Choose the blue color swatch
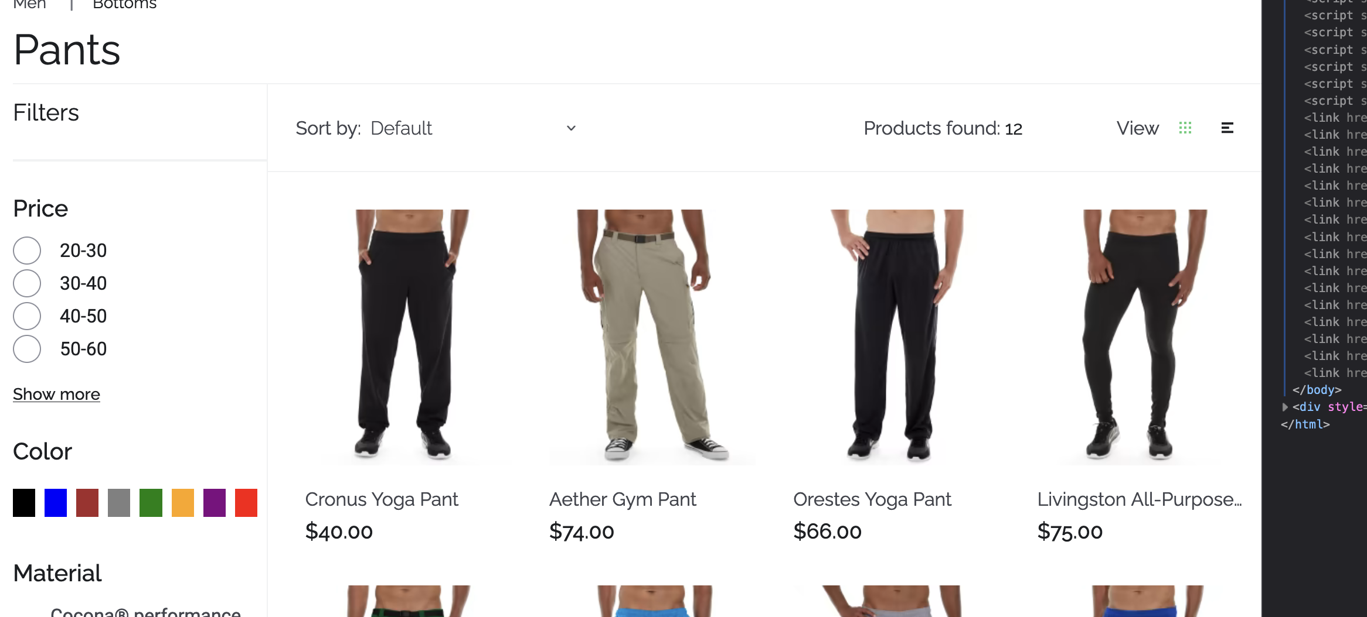The width and height of the screenshot is (1367, 617). (x=56, y=503)
